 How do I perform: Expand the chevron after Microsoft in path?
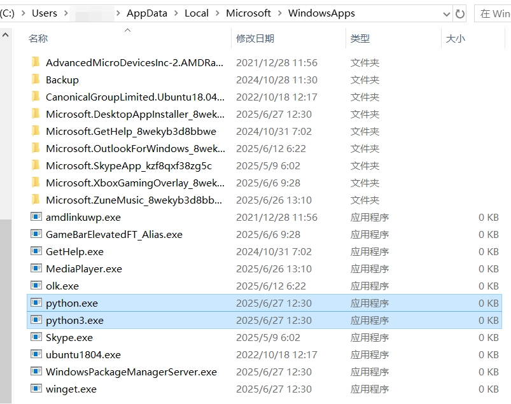(279, 13)
